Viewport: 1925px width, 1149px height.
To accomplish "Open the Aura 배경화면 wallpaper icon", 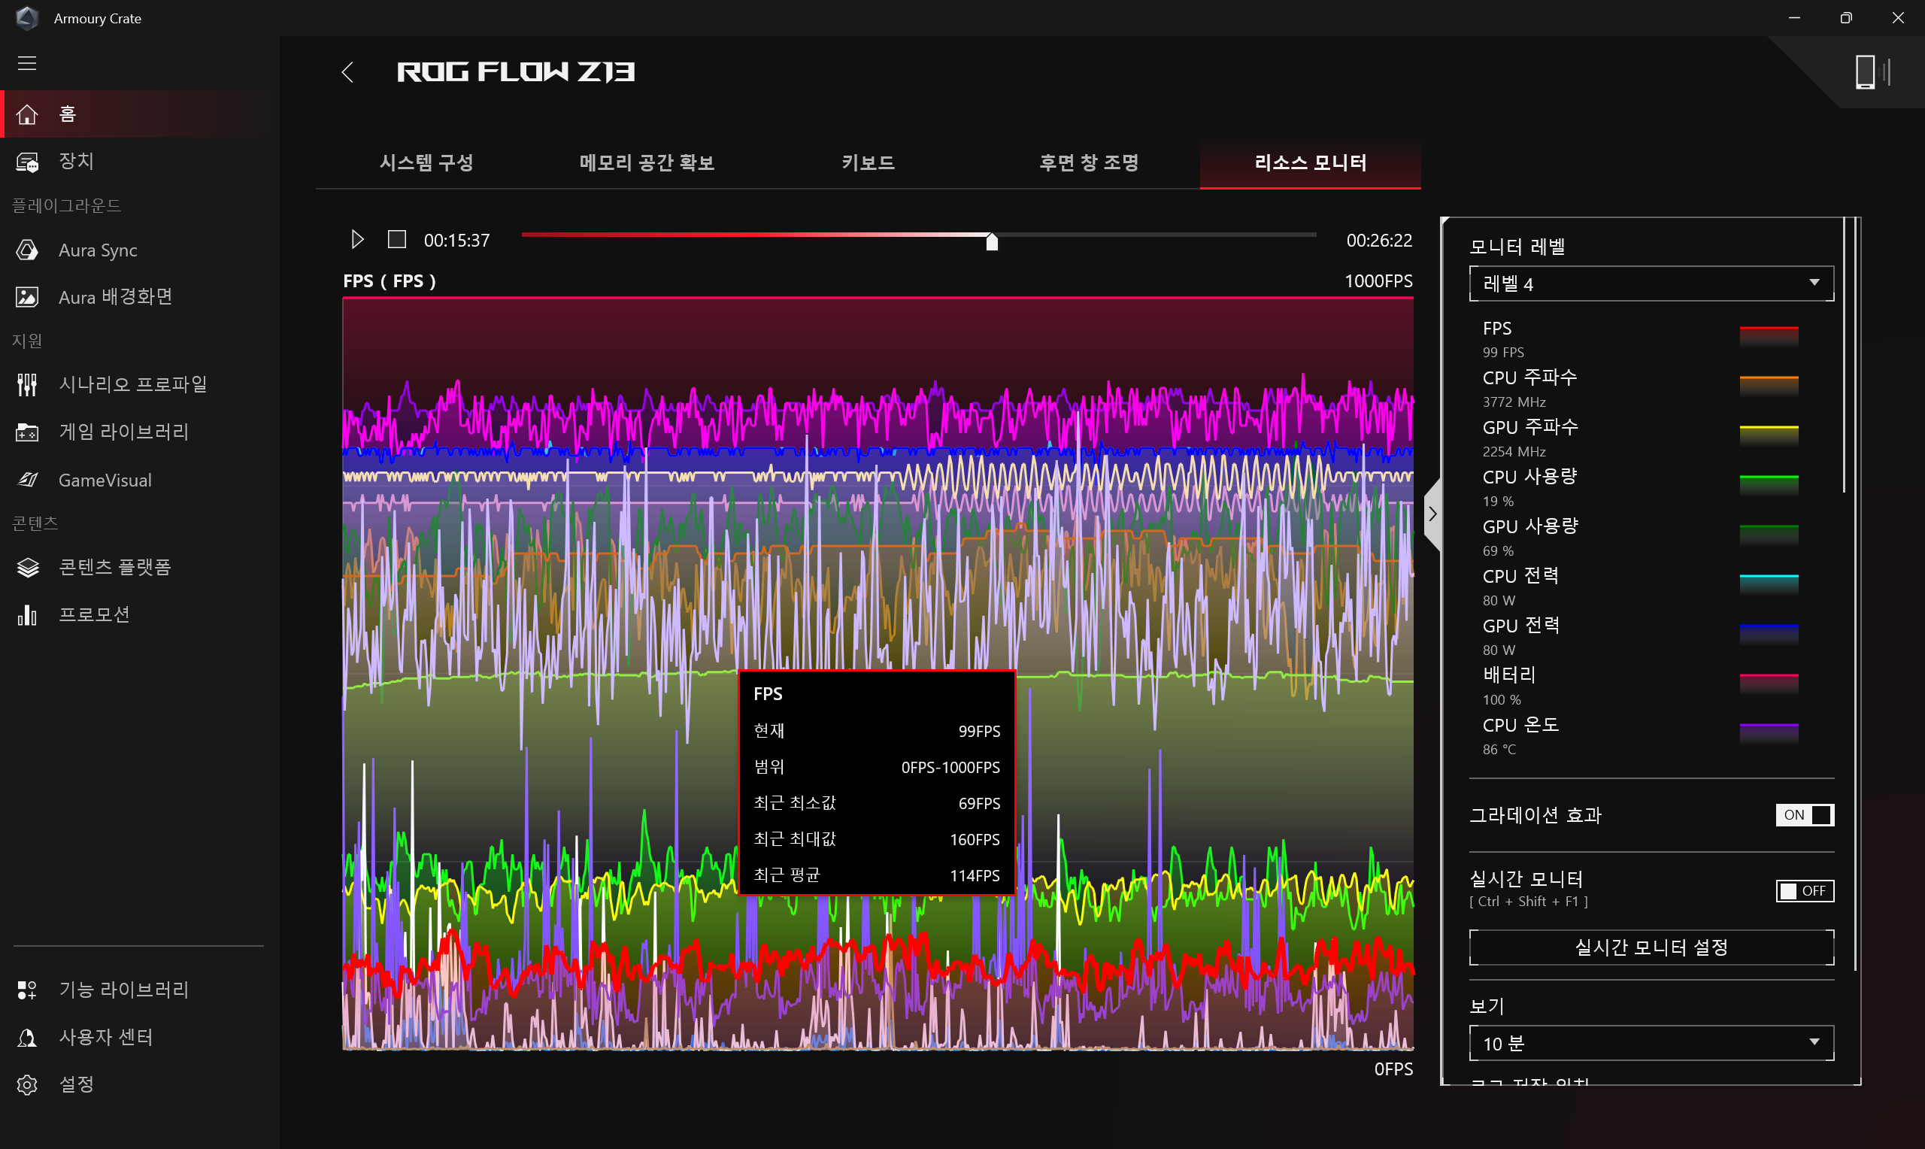I will [x=27, y=297].
